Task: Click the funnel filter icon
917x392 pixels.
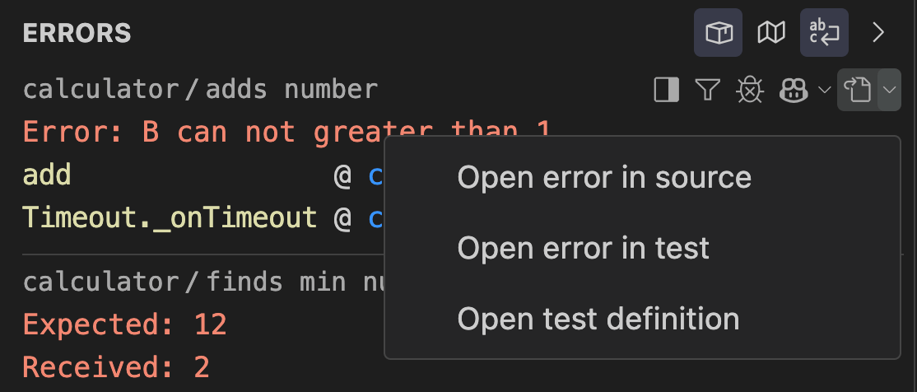Action: point(707,90)
